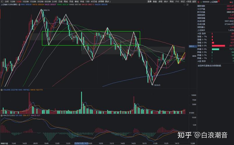
Task: Open the 多股 multi-stock view
Action: (160, 1)
